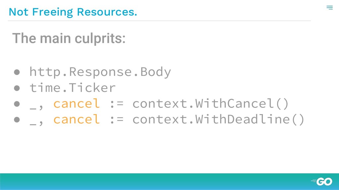The height and width of the screenshot is (190, 339).
Task: Click the := operator in WithDeadline line
Action: pos(117,119)
